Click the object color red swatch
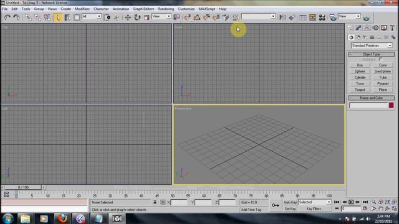Viewport: 399px width, 224px height. [x=391, y=105]
